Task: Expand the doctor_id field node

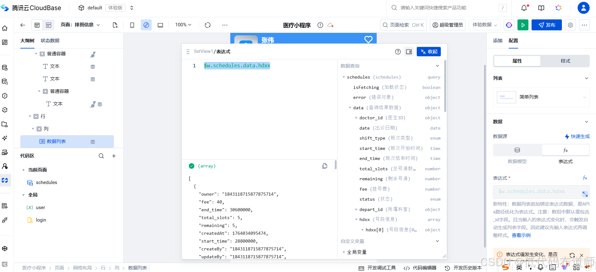Action: click(356, 118)
